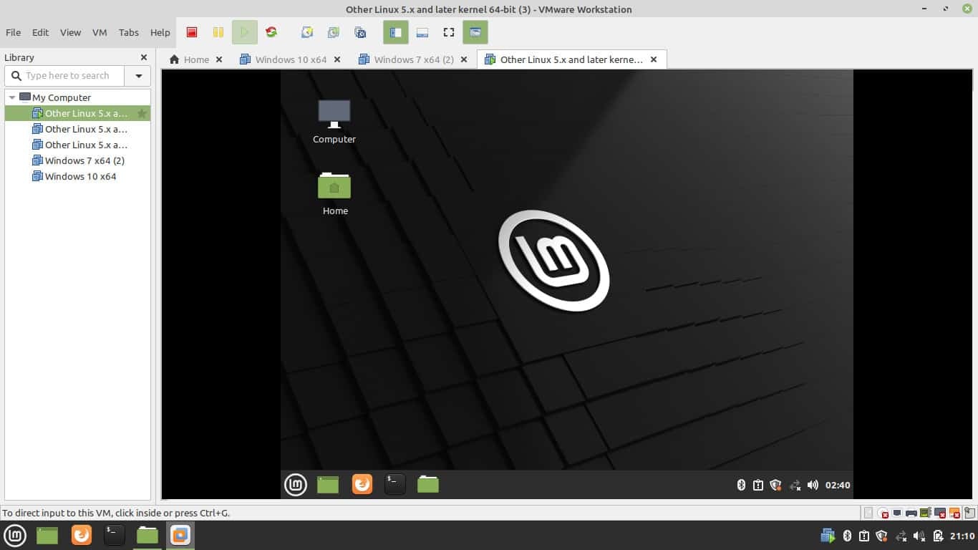Click the CD/DVD drive status bar icon
978x550 pixels.
883,513
